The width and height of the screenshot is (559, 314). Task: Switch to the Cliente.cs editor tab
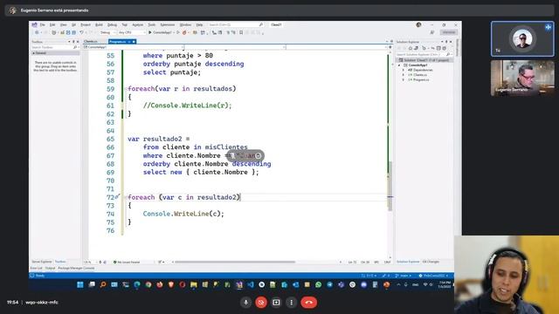pos(91,42)
